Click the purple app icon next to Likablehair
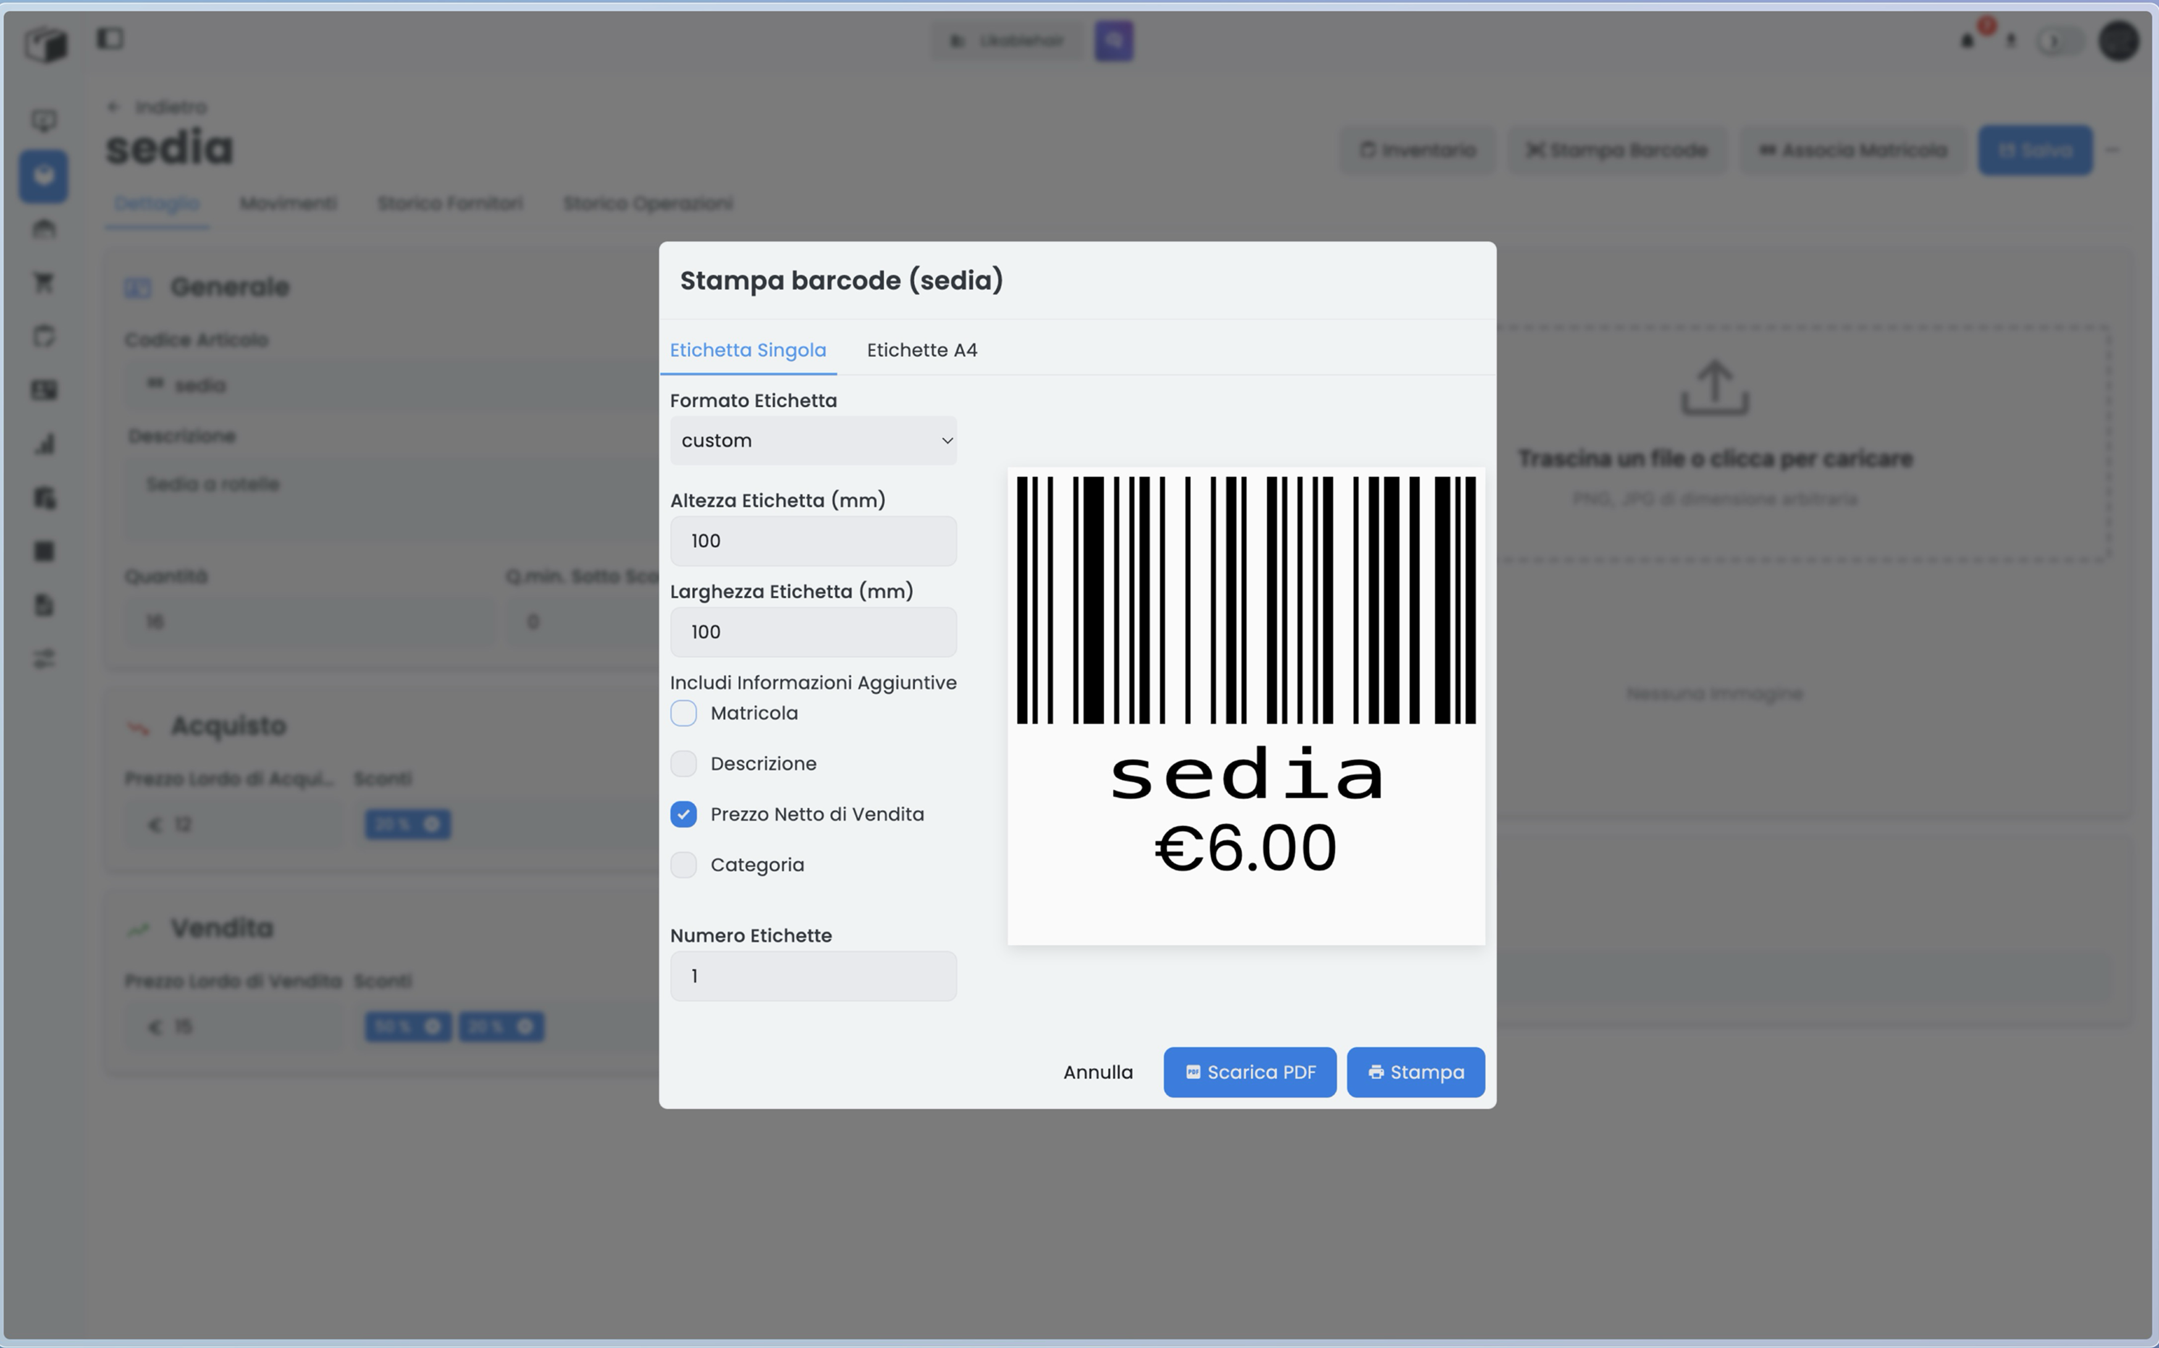 1113,40
